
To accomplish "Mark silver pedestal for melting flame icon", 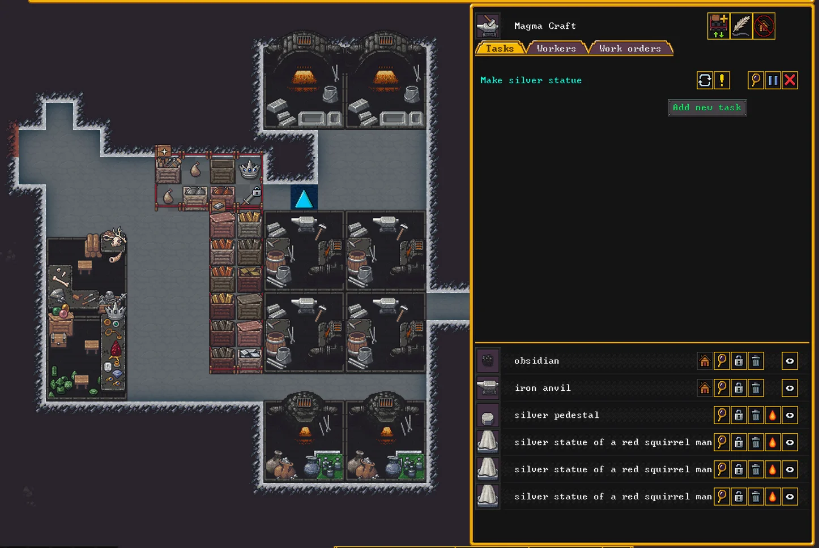I will tap(773, 415).
